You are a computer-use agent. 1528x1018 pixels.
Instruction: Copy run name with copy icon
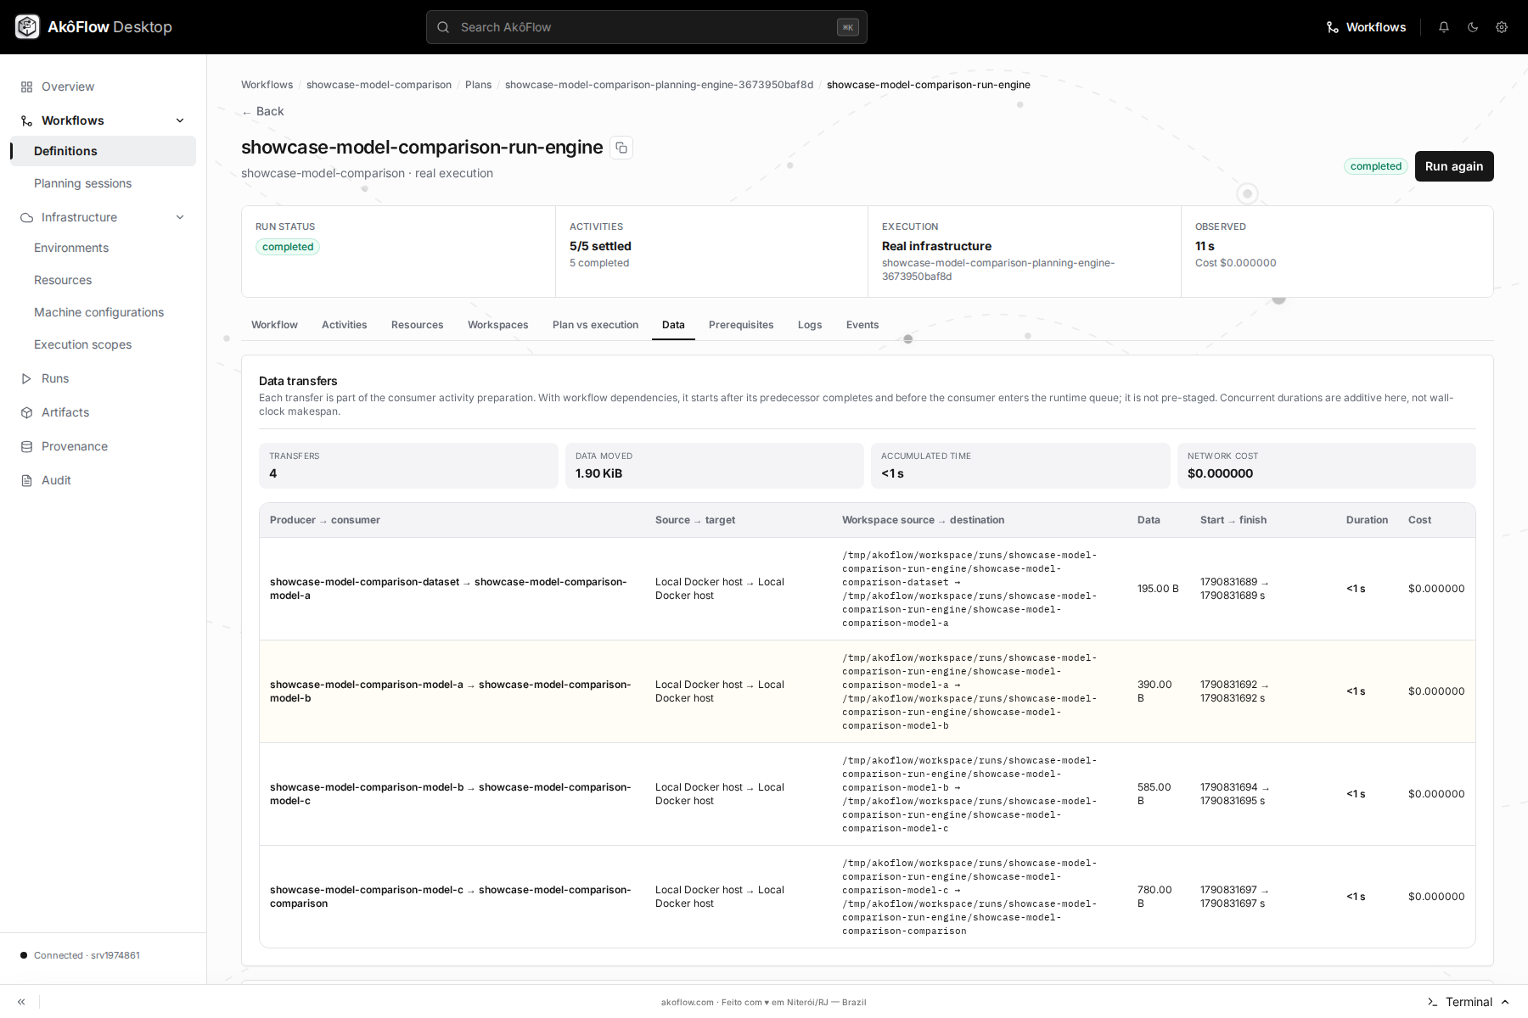[621, 148]
